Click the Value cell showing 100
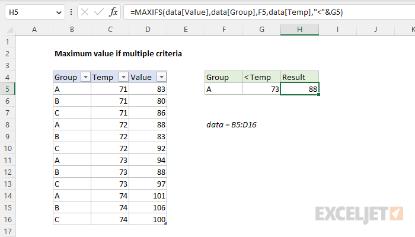The image size is (415, 237). (148, 220)
